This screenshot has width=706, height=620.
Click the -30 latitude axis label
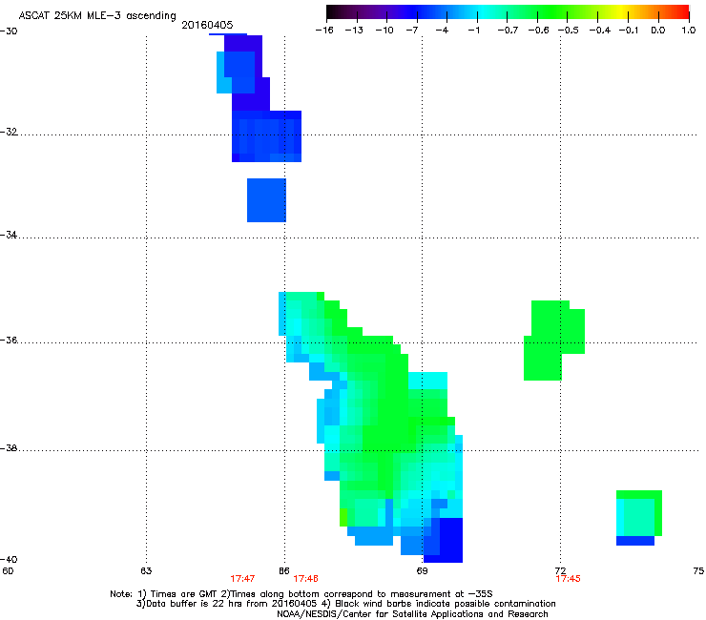point(9,31)
